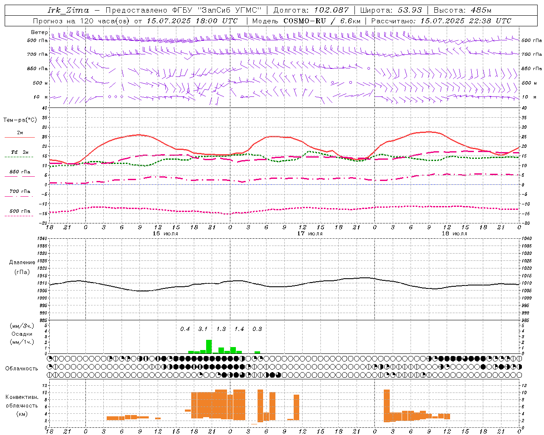Click the date label 18 июля
This screenshot has width=544, height=435.
(454, 234)
